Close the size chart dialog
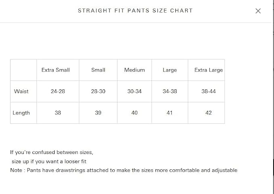 (258, 11)
